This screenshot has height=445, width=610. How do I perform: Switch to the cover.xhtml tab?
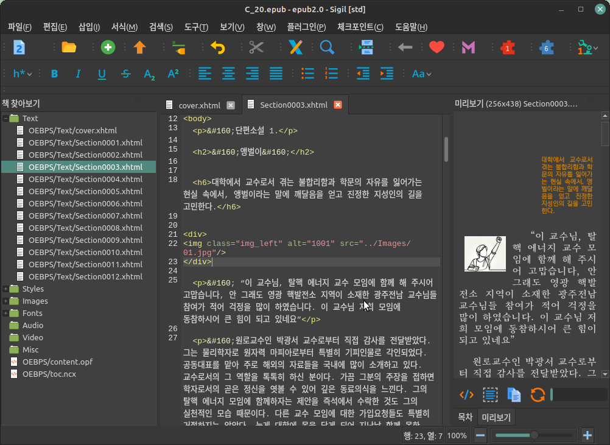[199, 105]
